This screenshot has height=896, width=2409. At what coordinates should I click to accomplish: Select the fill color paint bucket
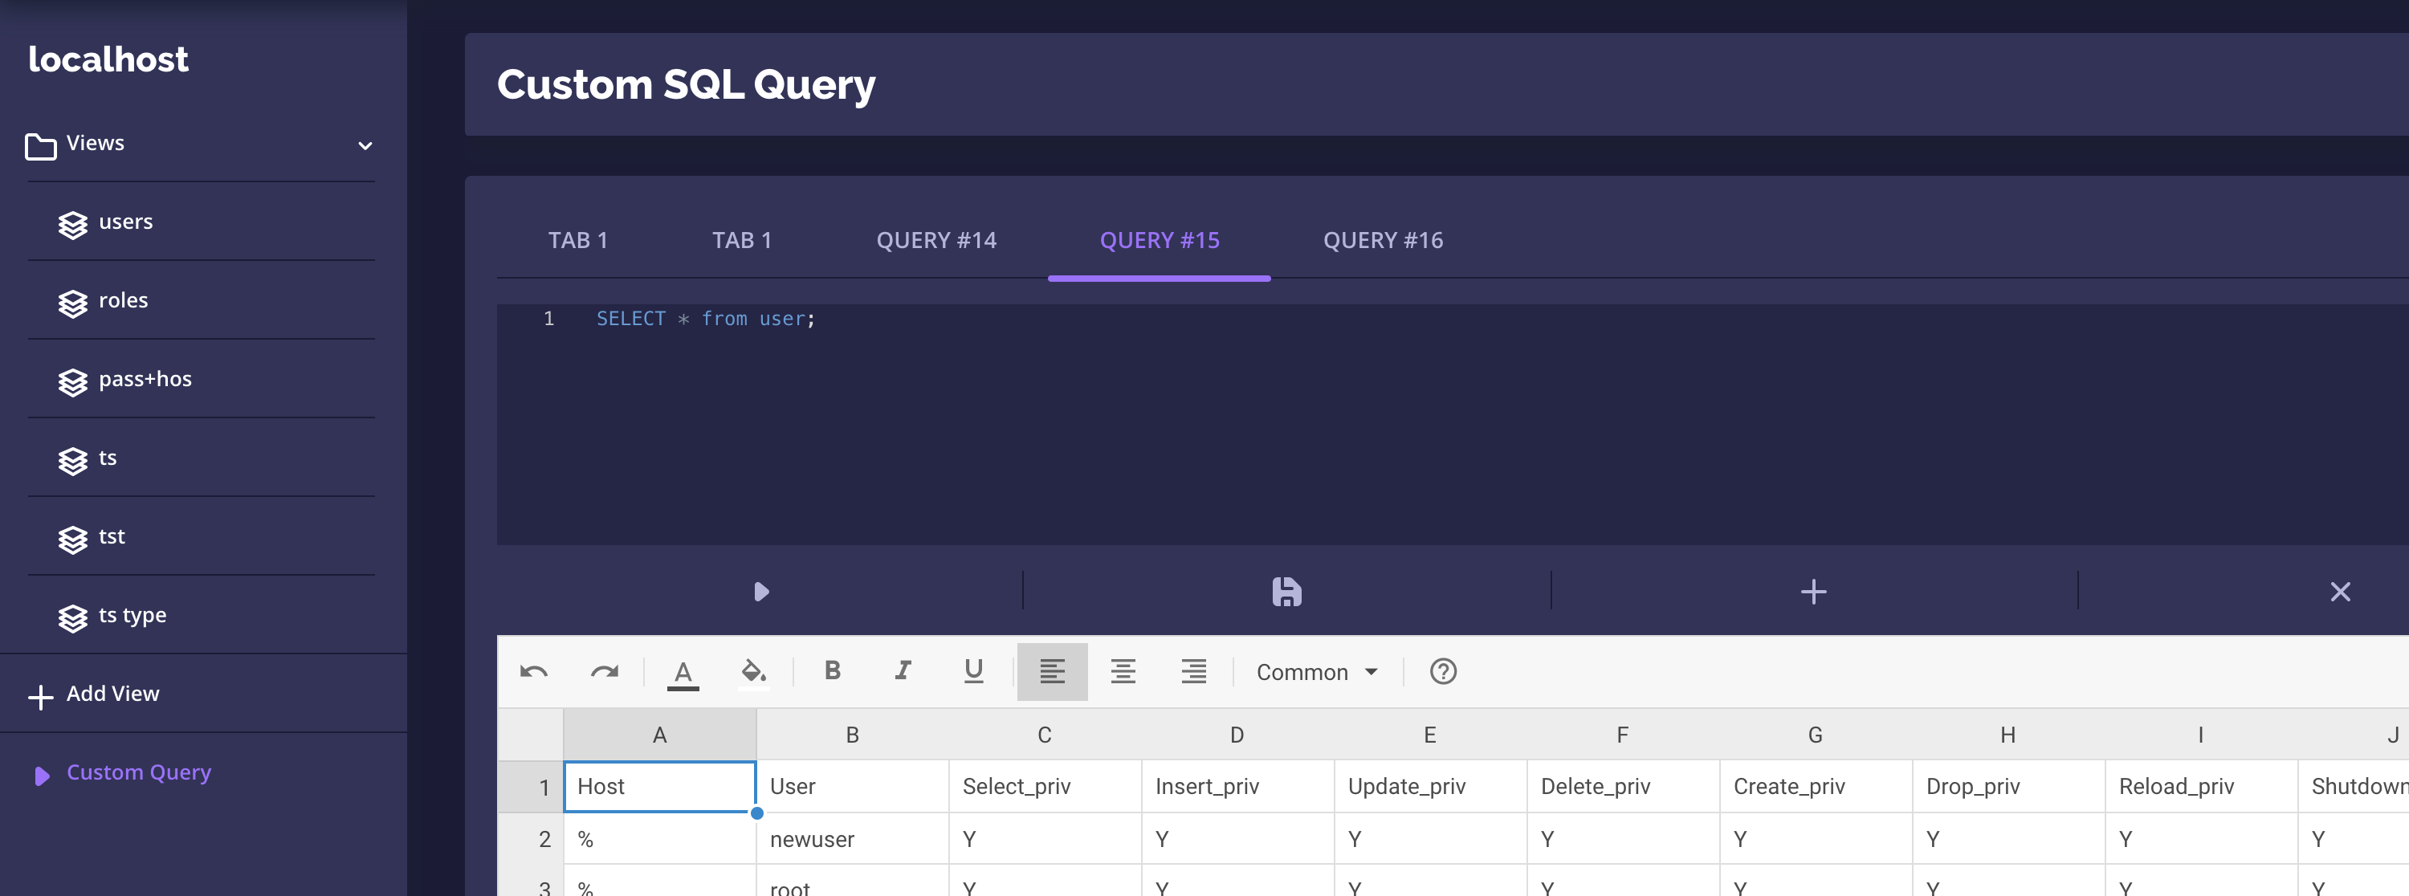[753, 671]
